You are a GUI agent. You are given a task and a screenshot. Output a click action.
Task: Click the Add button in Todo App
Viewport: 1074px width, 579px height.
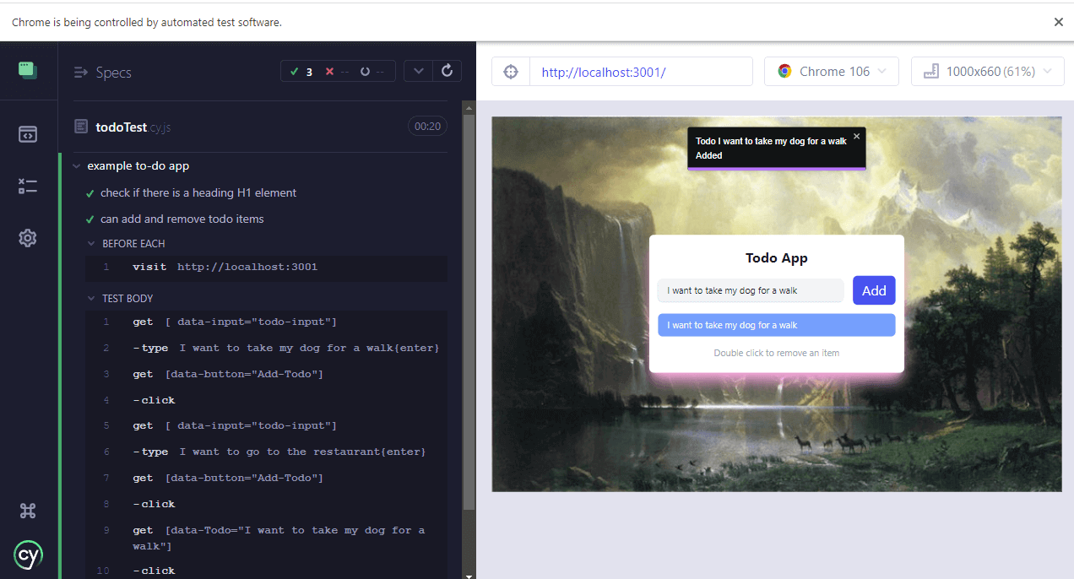click(873, 290)
